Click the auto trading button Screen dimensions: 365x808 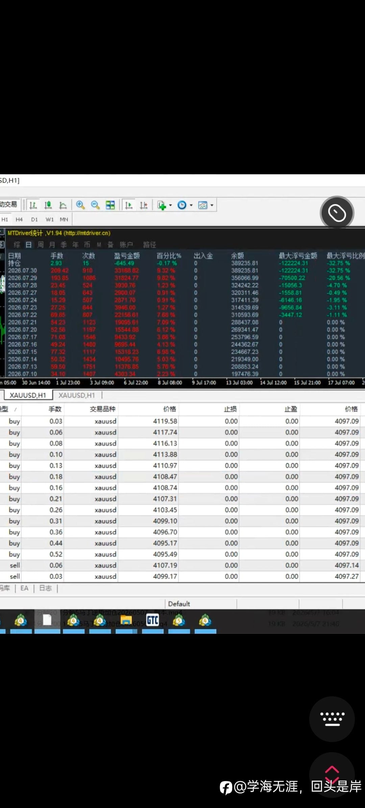[x=9, y=204]
